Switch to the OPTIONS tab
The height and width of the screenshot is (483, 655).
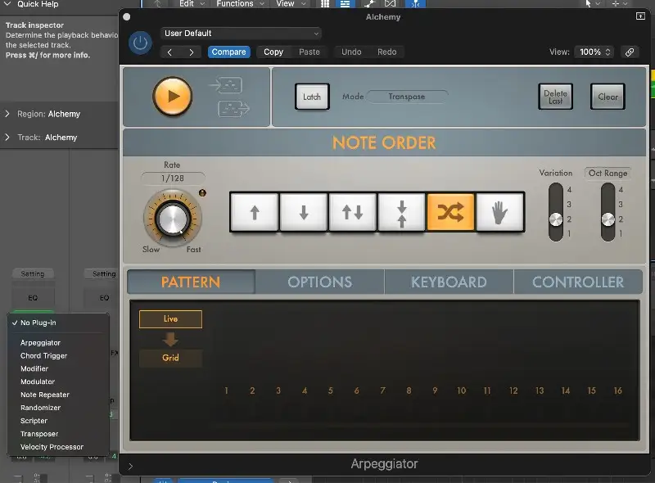click(319, 282)
